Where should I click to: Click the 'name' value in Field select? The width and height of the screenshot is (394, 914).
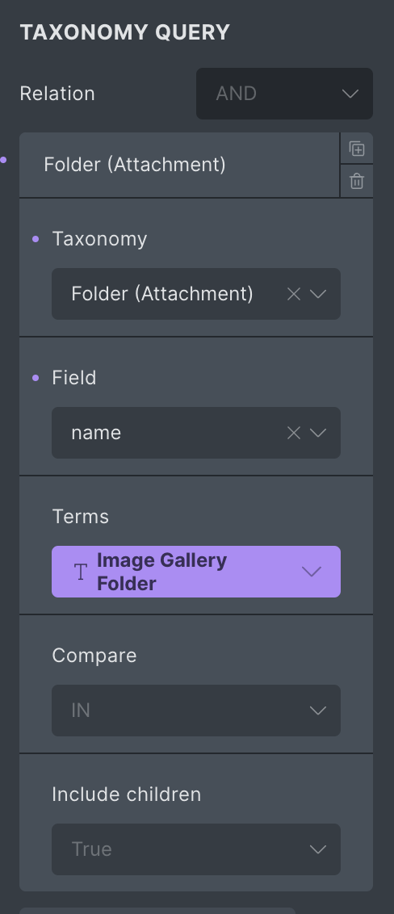click(x=96, y=433)
